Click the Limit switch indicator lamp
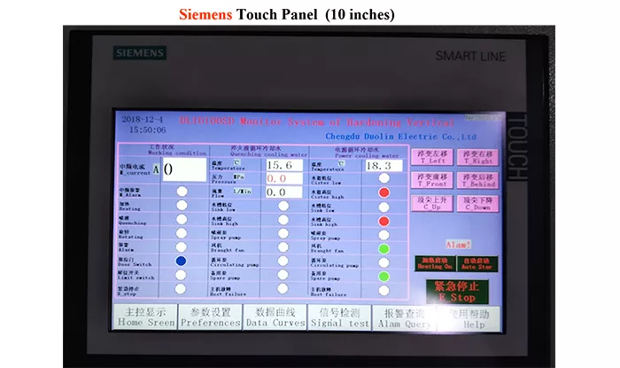The height and width of the screenshot is (368, 620). (181, 275)
